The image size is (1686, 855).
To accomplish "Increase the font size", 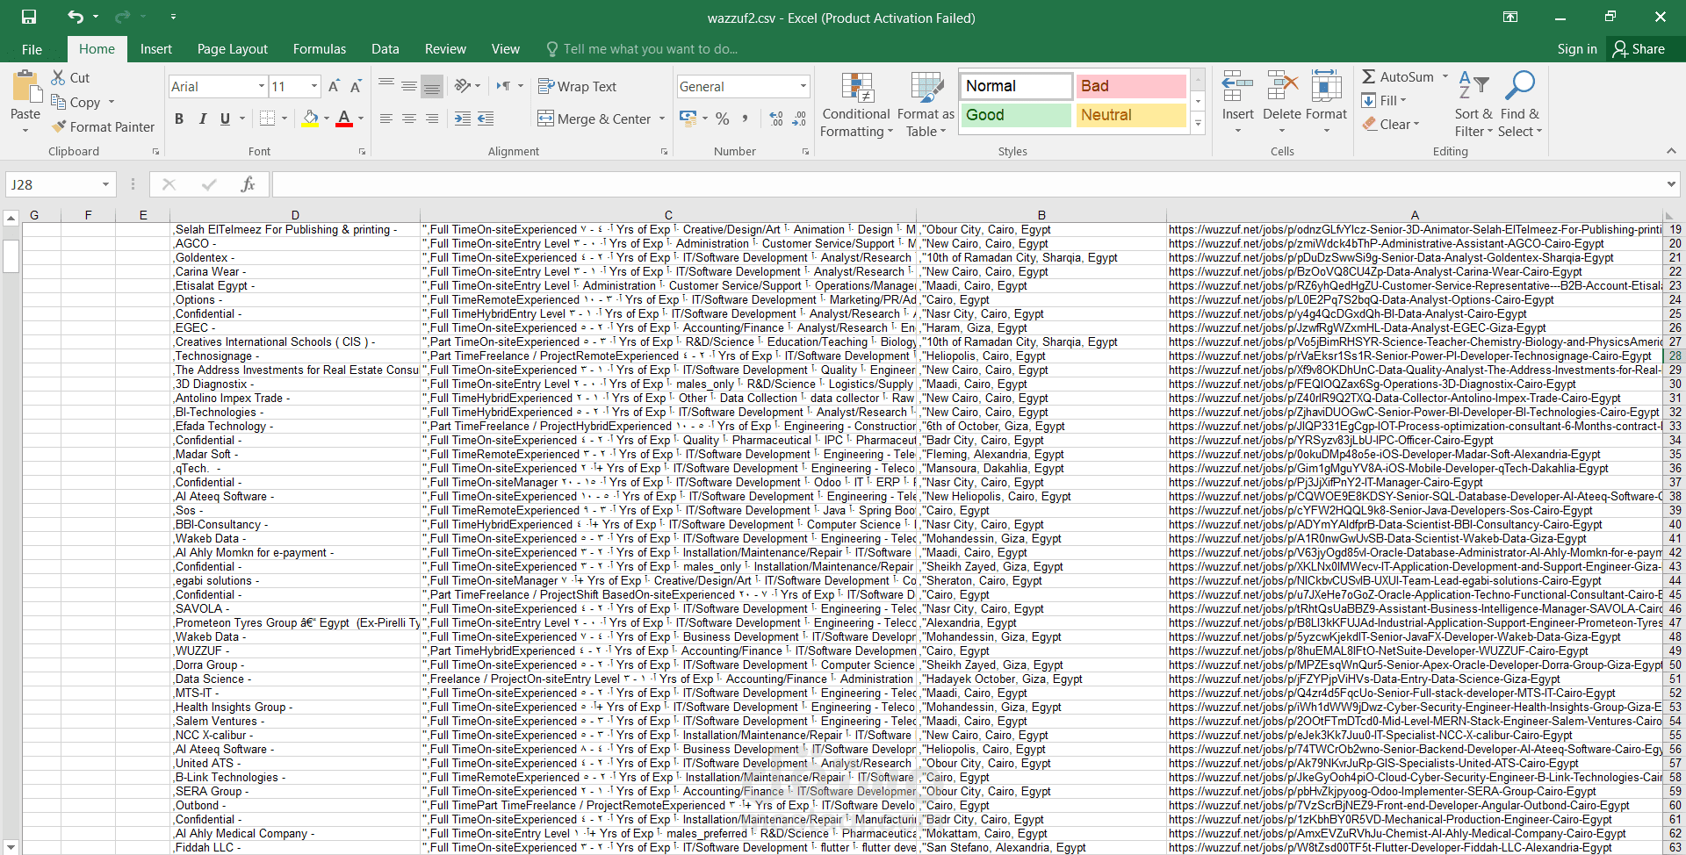I will pyautogui.click(x=334, y=86).
